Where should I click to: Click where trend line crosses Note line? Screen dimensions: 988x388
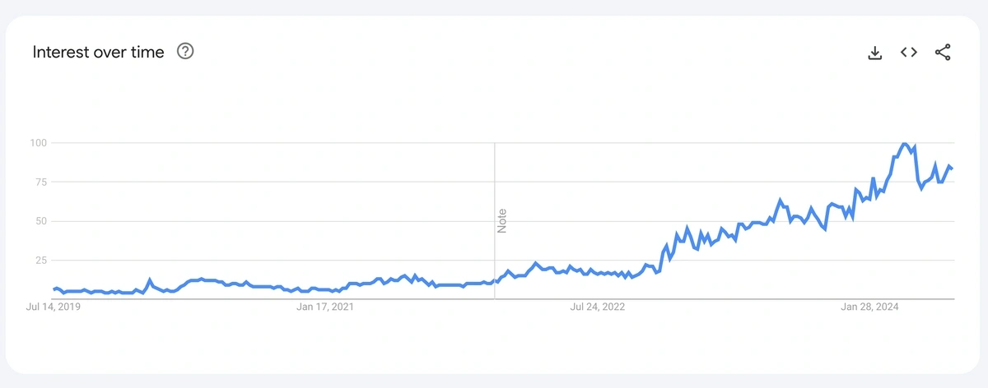[x=495, y=280]
